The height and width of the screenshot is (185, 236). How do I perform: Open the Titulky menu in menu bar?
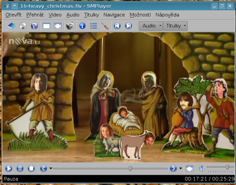point(91,15)
